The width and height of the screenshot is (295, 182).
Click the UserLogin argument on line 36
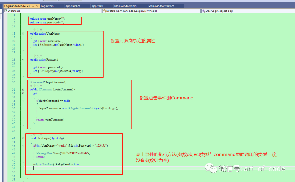pos(110,108)
